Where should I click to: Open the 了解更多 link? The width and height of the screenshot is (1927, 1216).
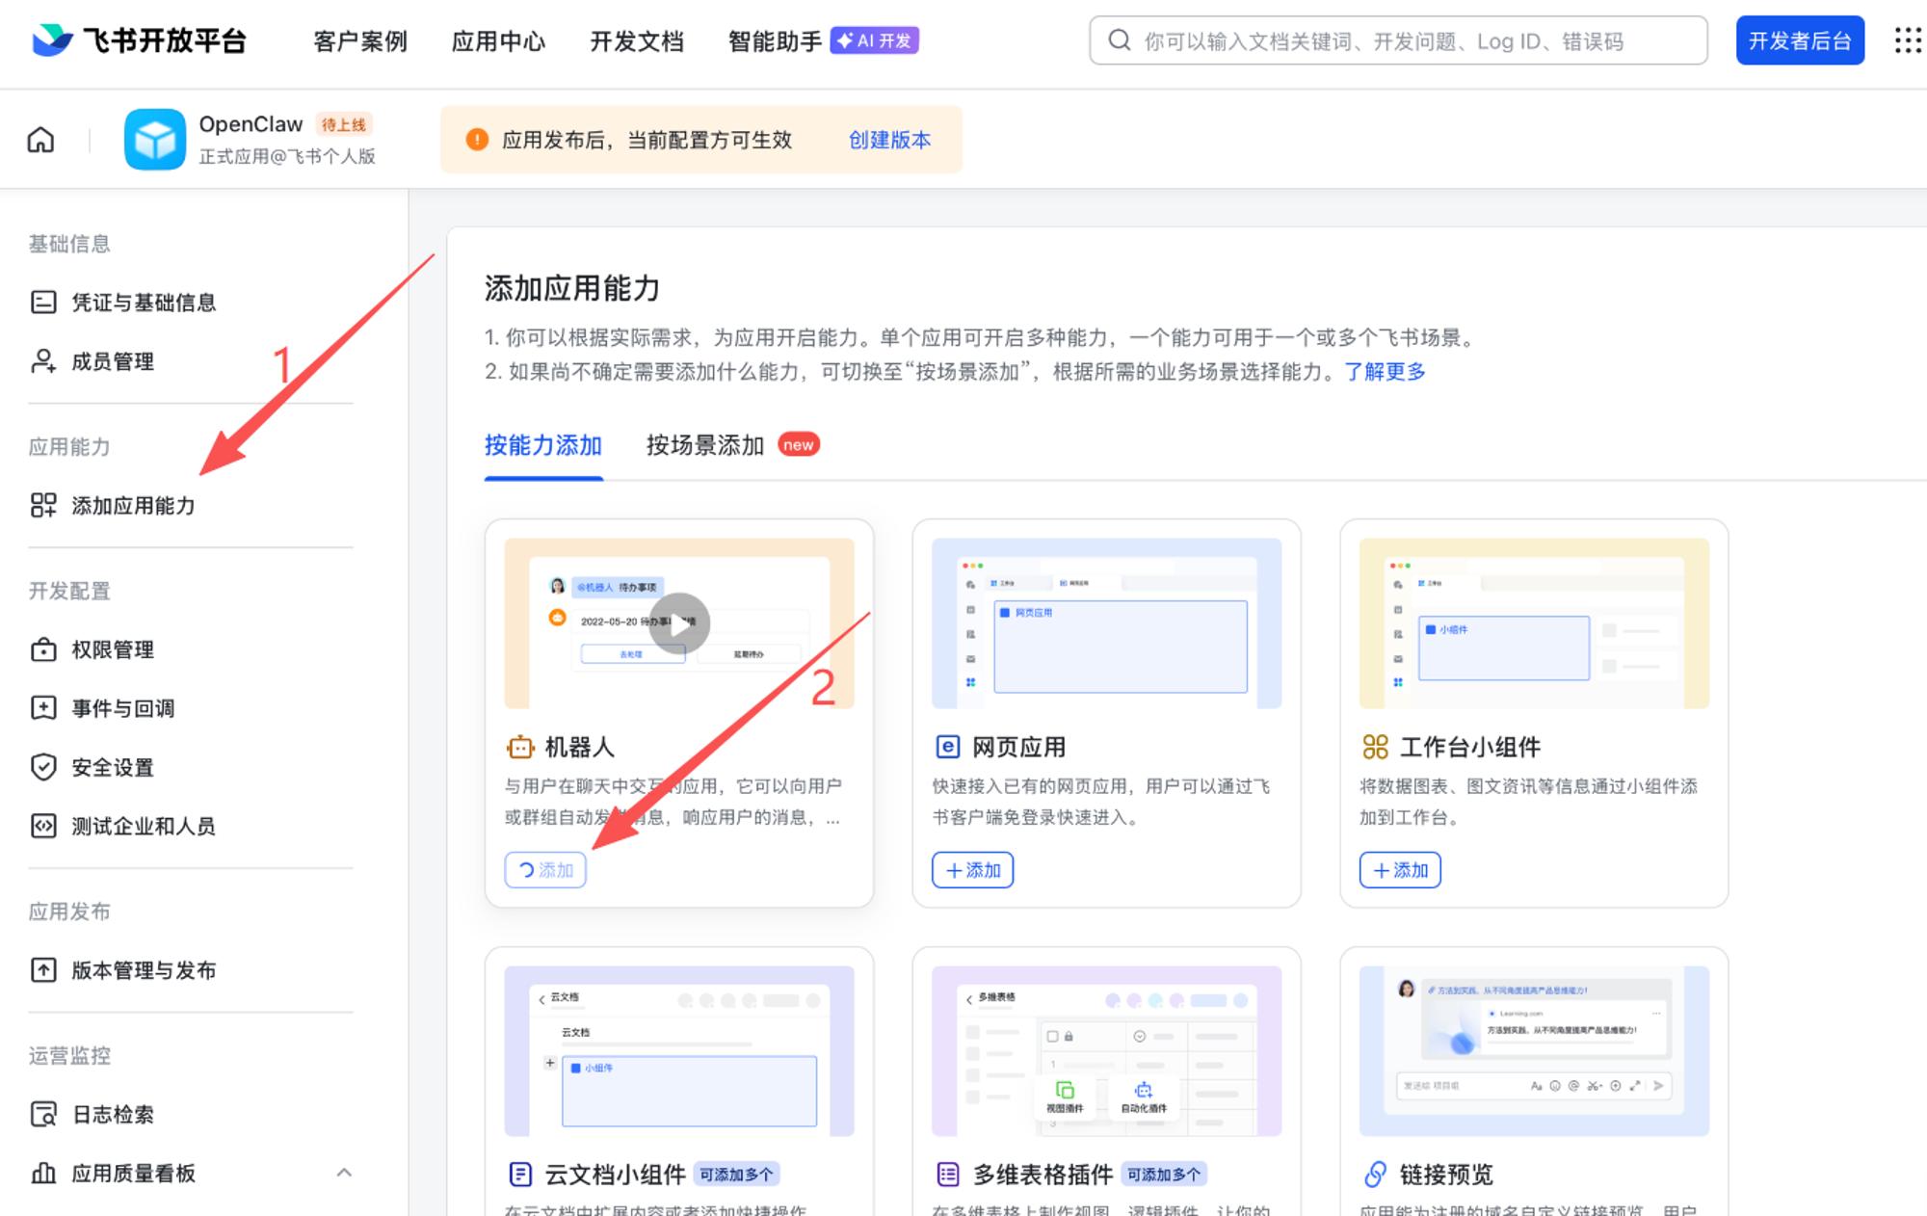pos(1385,372)
